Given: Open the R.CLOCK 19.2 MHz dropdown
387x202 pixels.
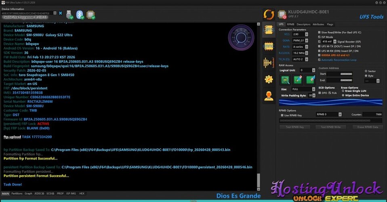Looking at the screenshot, I should (x=306, y=53).
